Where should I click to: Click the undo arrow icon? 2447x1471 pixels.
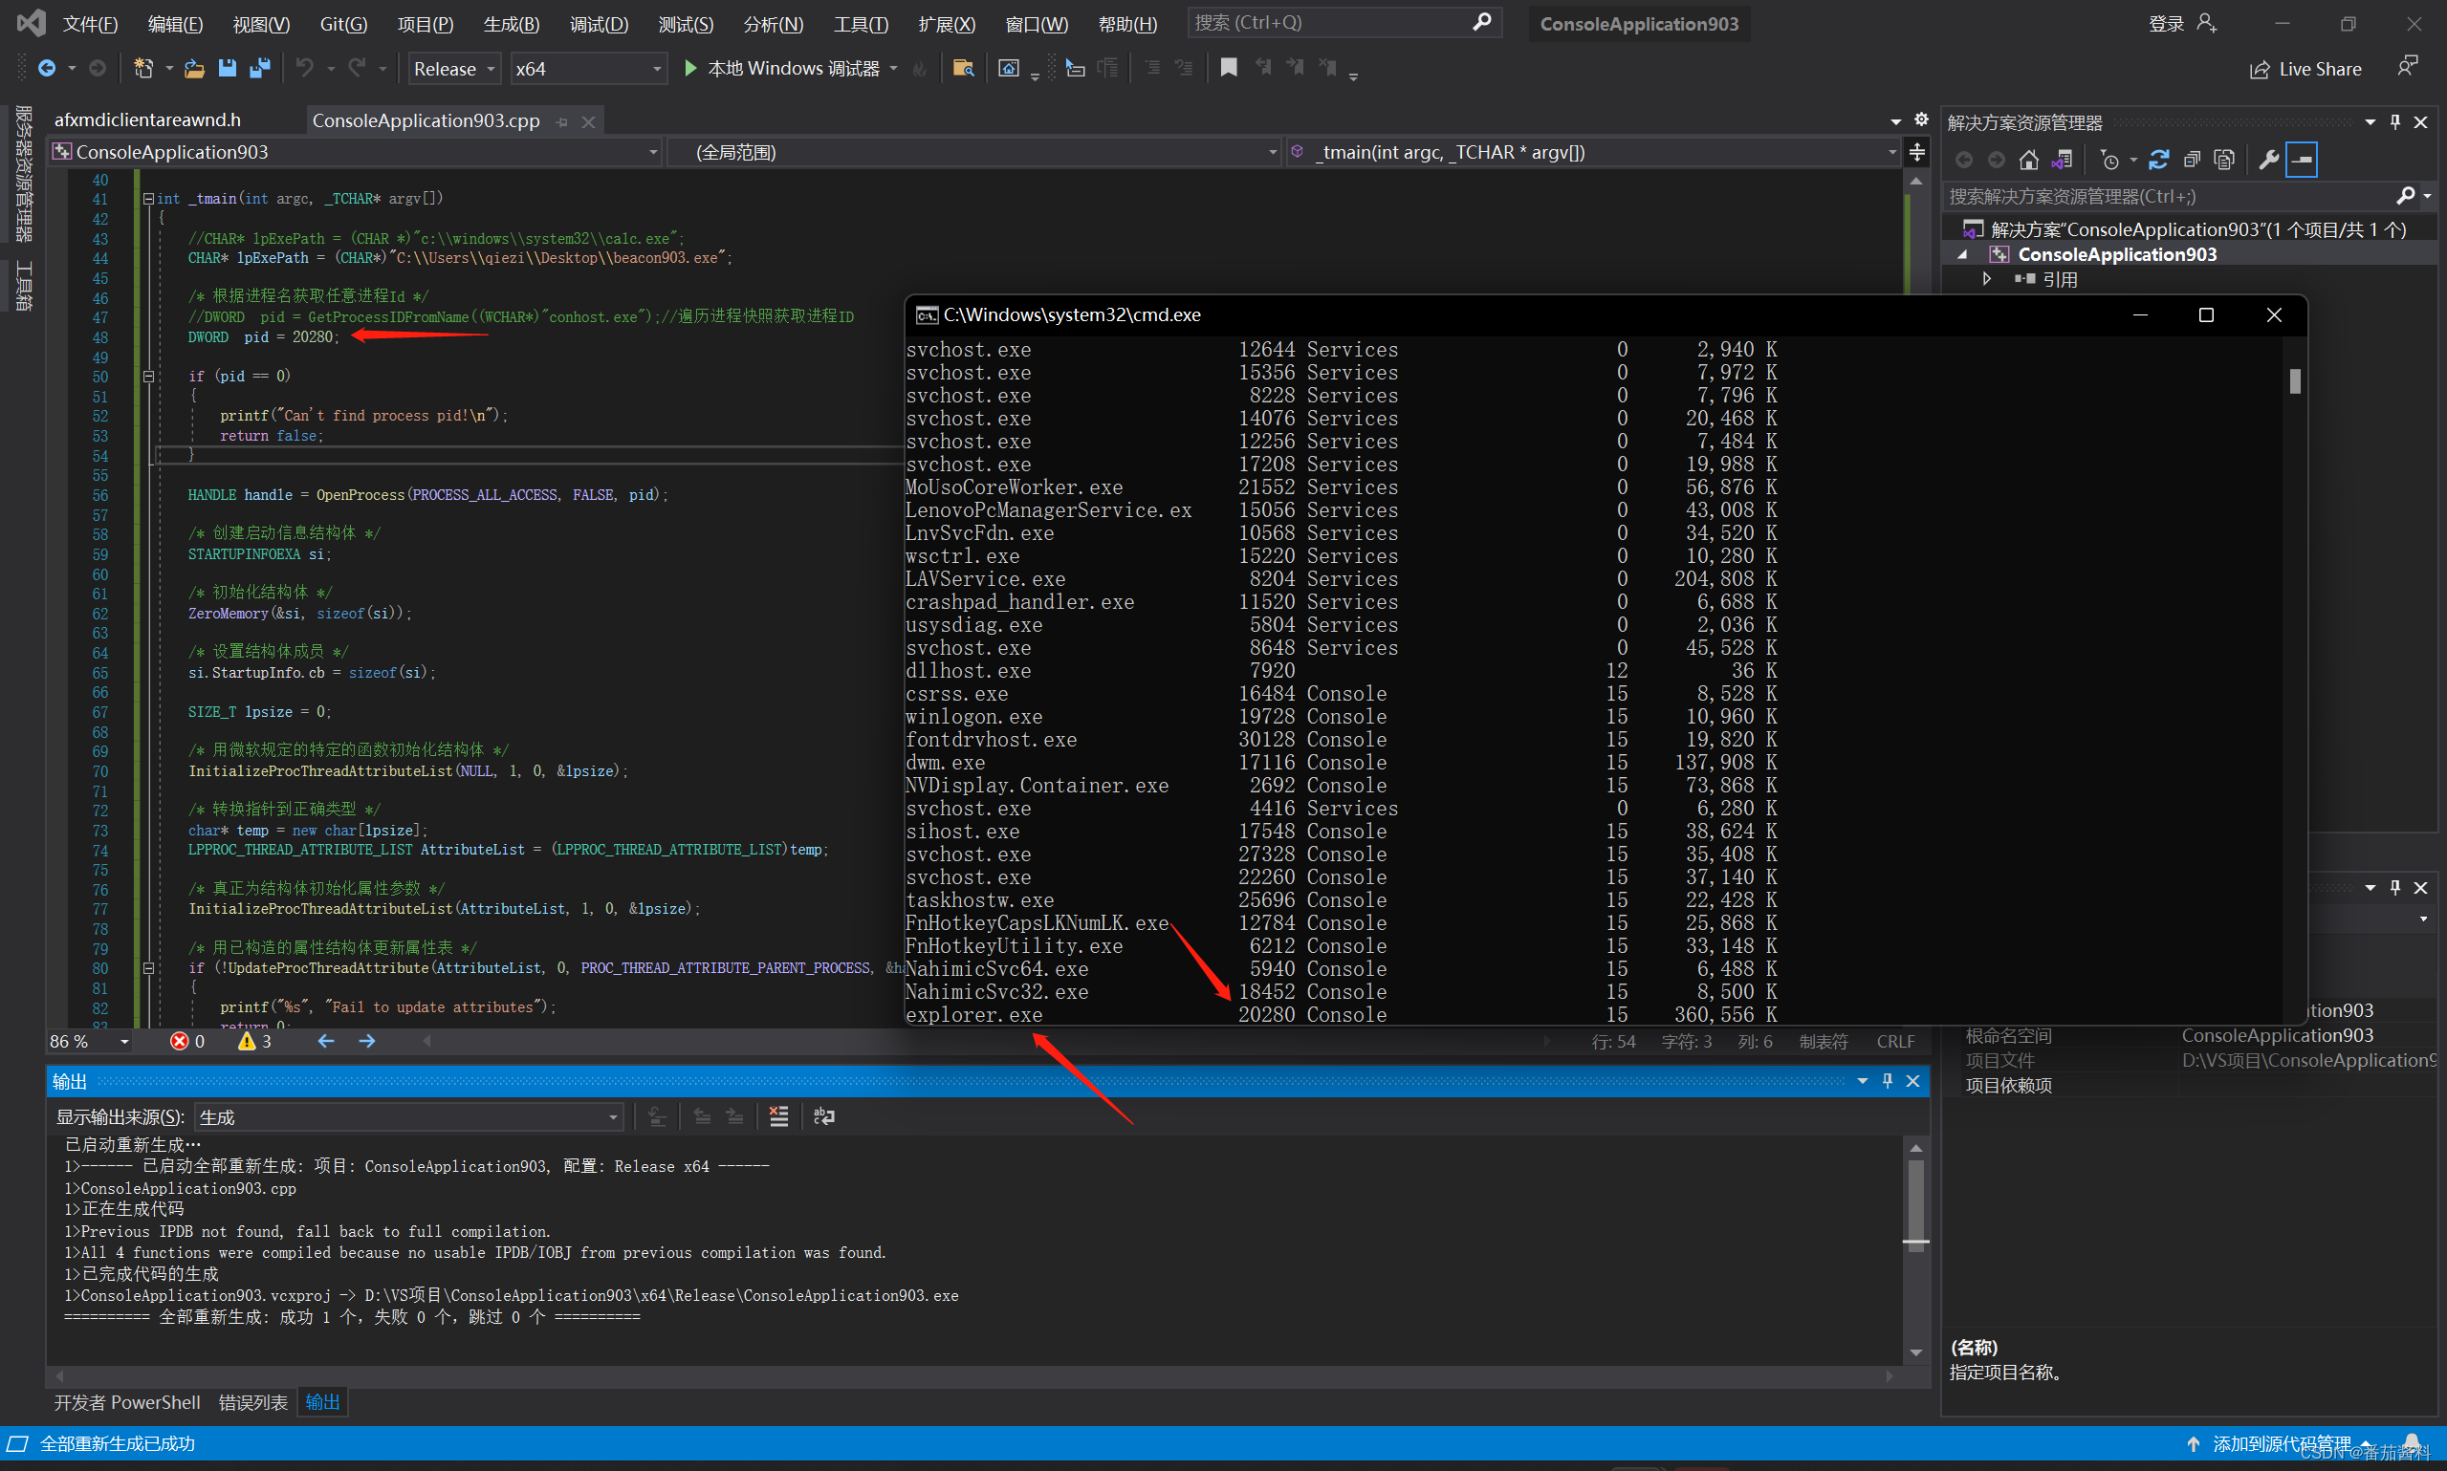pos(304,69)
